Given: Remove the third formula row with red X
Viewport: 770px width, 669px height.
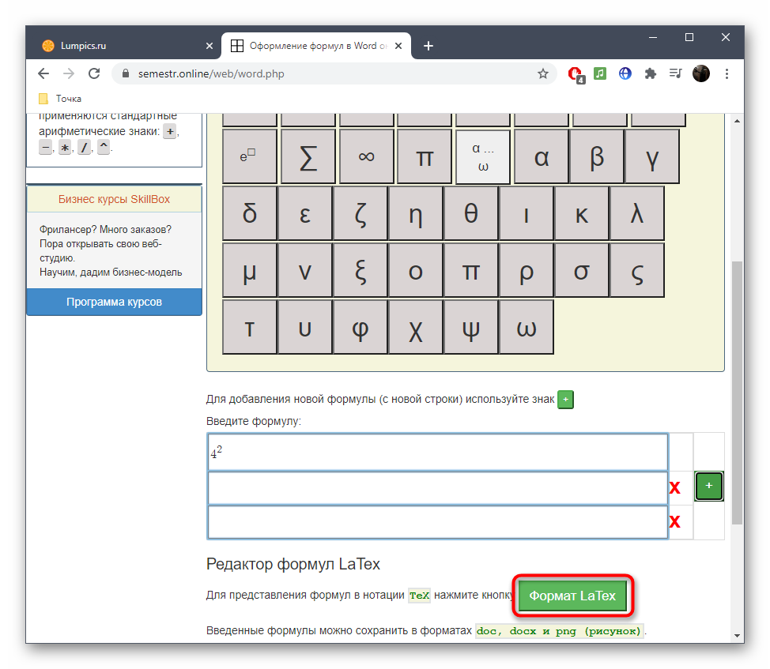Looking at the screenshot, I should click(x=675, y=521).
